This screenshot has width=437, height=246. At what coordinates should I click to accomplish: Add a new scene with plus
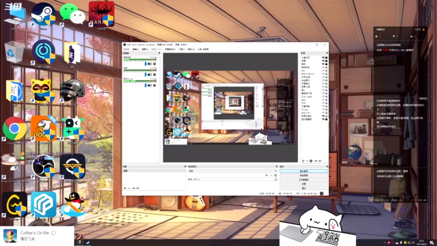(x=125, y=188)
